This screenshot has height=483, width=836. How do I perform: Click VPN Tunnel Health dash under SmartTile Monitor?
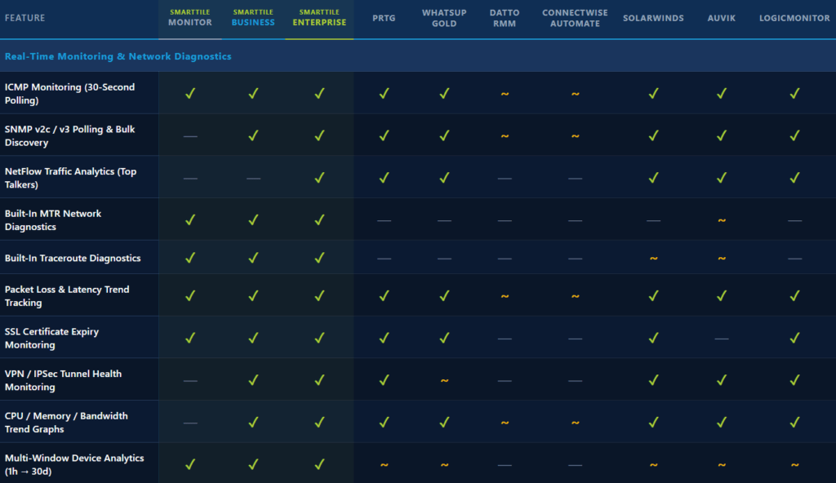(189, 381)
